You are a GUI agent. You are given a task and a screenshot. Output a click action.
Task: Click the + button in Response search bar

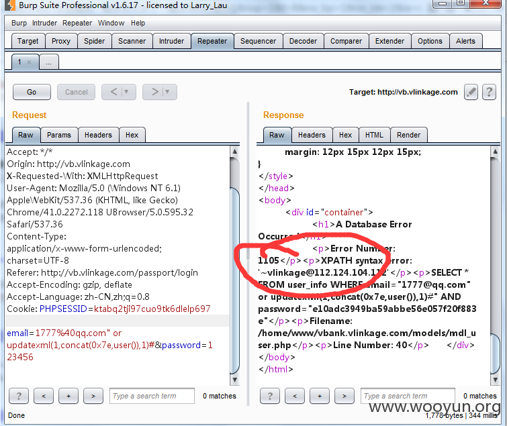pyautogui.click(x=320, y=396)
